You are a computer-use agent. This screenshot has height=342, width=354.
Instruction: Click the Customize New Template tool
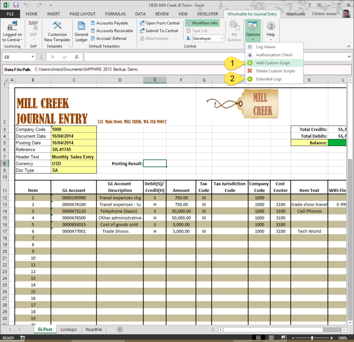pos(57,31)
